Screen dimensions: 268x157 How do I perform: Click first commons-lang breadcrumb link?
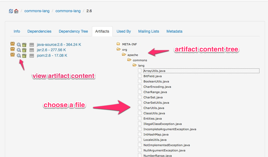(37, 11)
